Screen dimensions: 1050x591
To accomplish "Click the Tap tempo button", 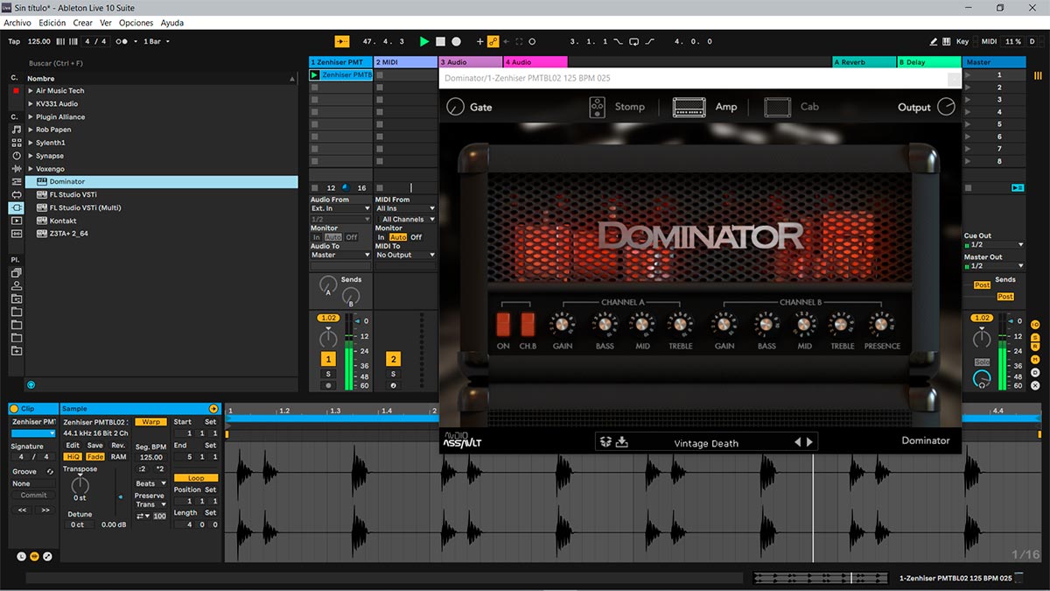I will tap(14, 41).
